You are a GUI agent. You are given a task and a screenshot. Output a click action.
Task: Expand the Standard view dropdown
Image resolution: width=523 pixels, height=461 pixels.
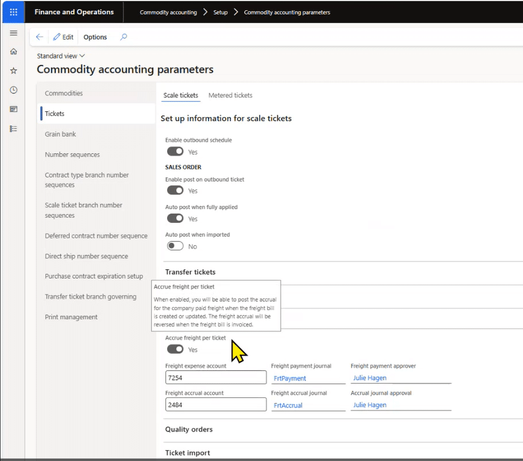(61, 56)
